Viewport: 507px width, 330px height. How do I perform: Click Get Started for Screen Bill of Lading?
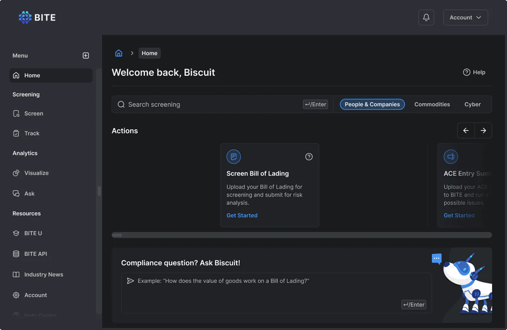point(242,216)
